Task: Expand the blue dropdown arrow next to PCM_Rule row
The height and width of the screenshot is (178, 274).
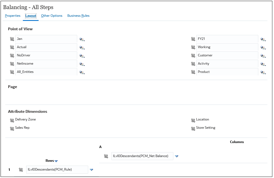Action: point(91,170)
